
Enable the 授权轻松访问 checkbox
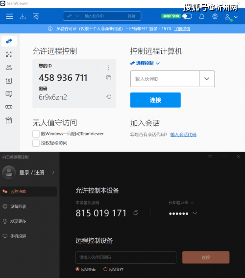36,143
